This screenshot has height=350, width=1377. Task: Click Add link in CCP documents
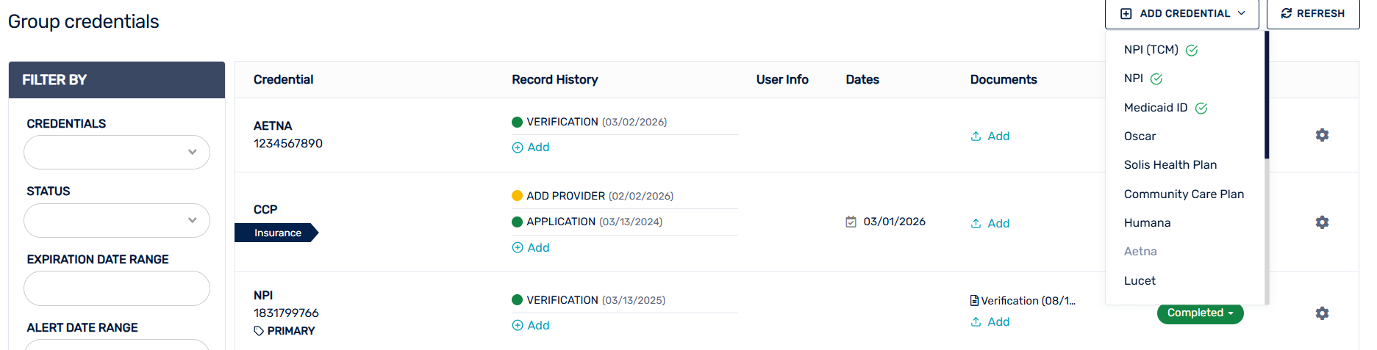click(998, 224)
